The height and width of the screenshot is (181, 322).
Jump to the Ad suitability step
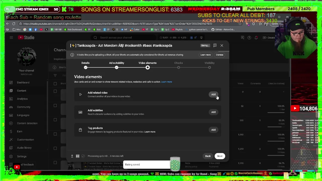(x=116, y=65)
